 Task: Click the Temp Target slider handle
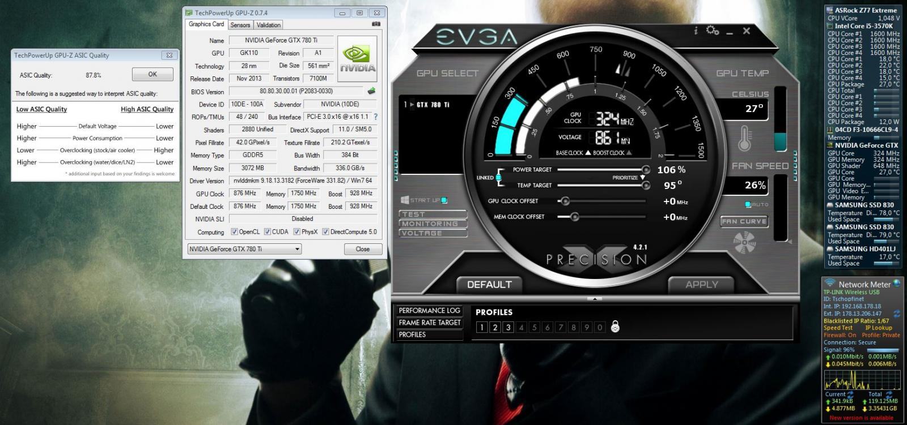(x=646, y=185)
